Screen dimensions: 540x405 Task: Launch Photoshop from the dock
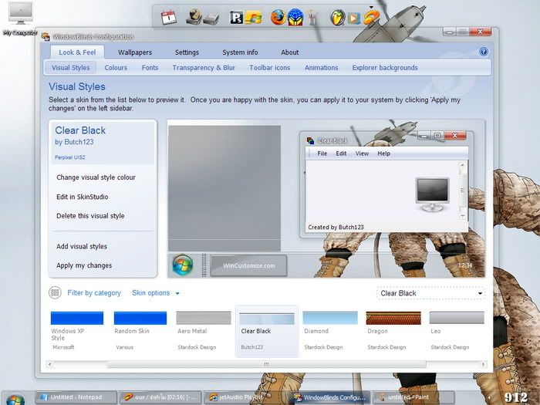[236, 18]
